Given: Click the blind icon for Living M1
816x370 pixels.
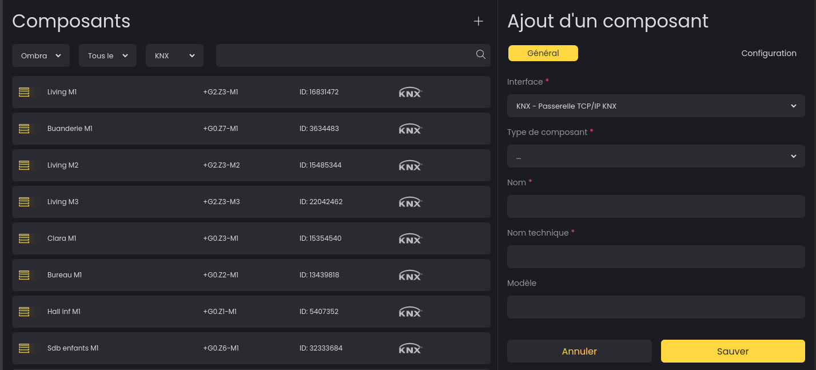Looking at the screenshot, I should pyautogui.click(x=24, y=92).
